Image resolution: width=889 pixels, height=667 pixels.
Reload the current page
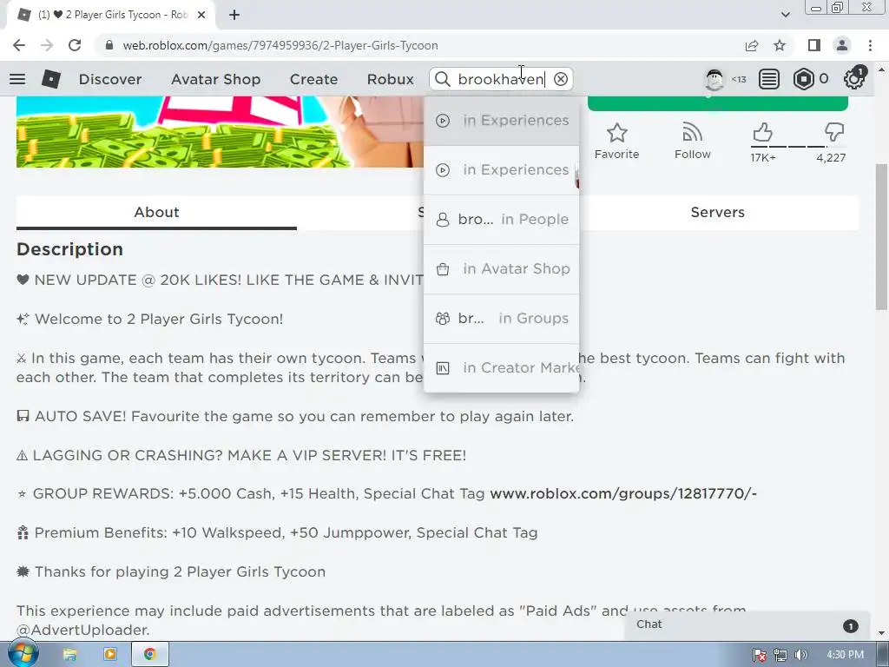[75, 45]
